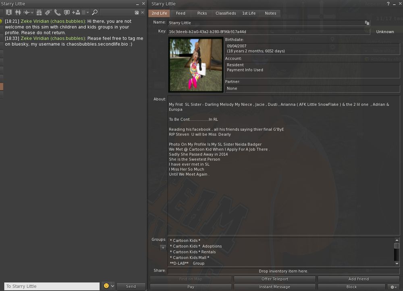Image resolution: width=403 pixels, height=291 pixels.
Task: Click the profile picture thumbnail
Action: (196, 65)
